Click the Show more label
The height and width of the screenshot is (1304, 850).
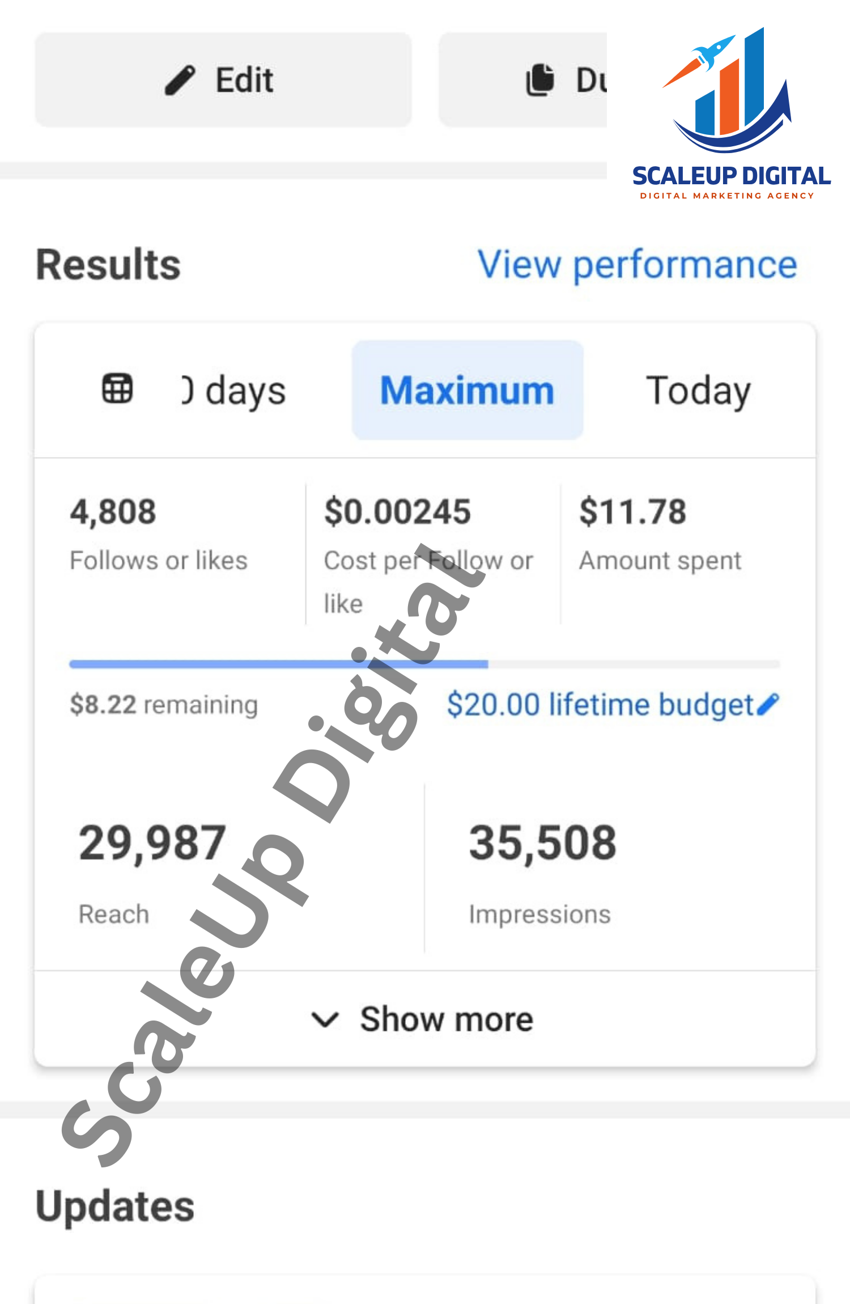click(x=447, y=1019)
